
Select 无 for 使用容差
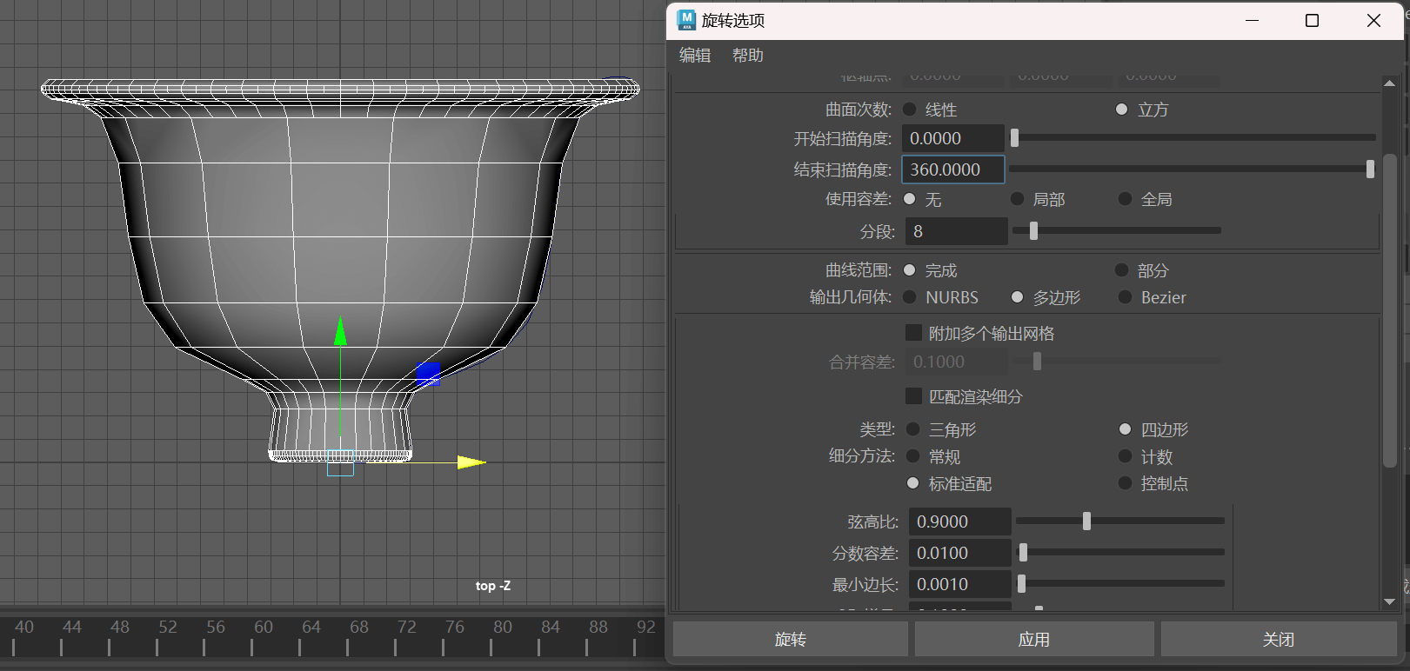pyautogui.click(x=910, y=199)
